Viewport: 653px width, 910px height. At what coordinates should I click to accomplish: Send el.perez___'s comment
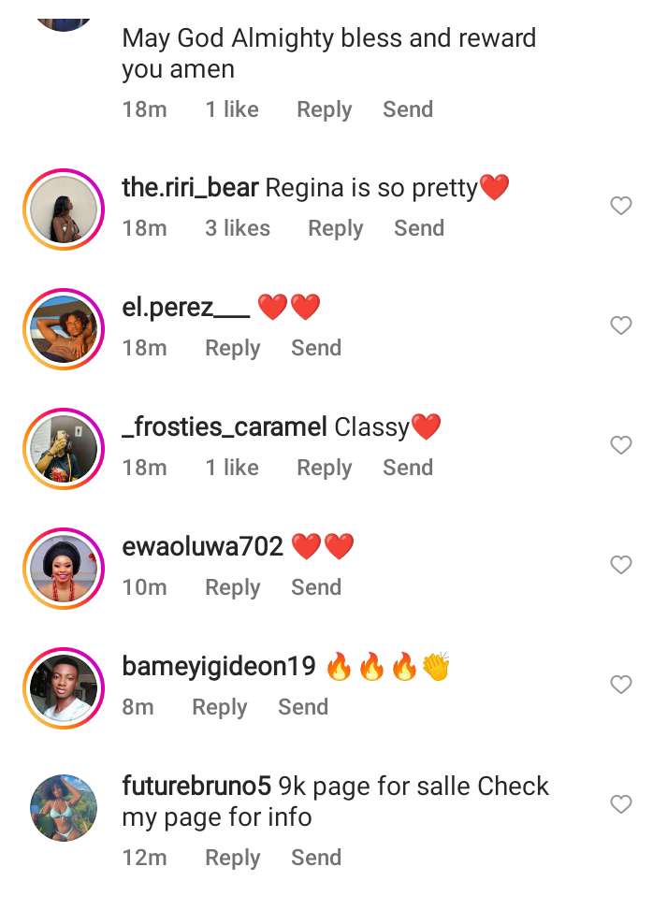pos(316,348)
